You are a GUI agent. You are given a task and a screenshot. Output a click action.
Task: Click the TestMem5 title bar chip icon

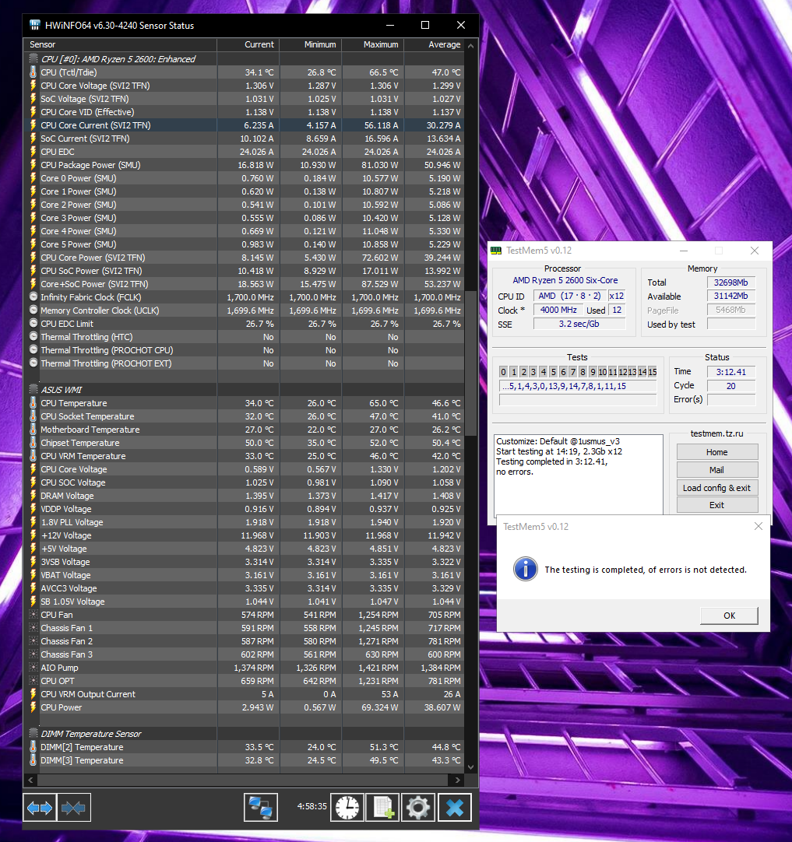[x=496, y=251]
